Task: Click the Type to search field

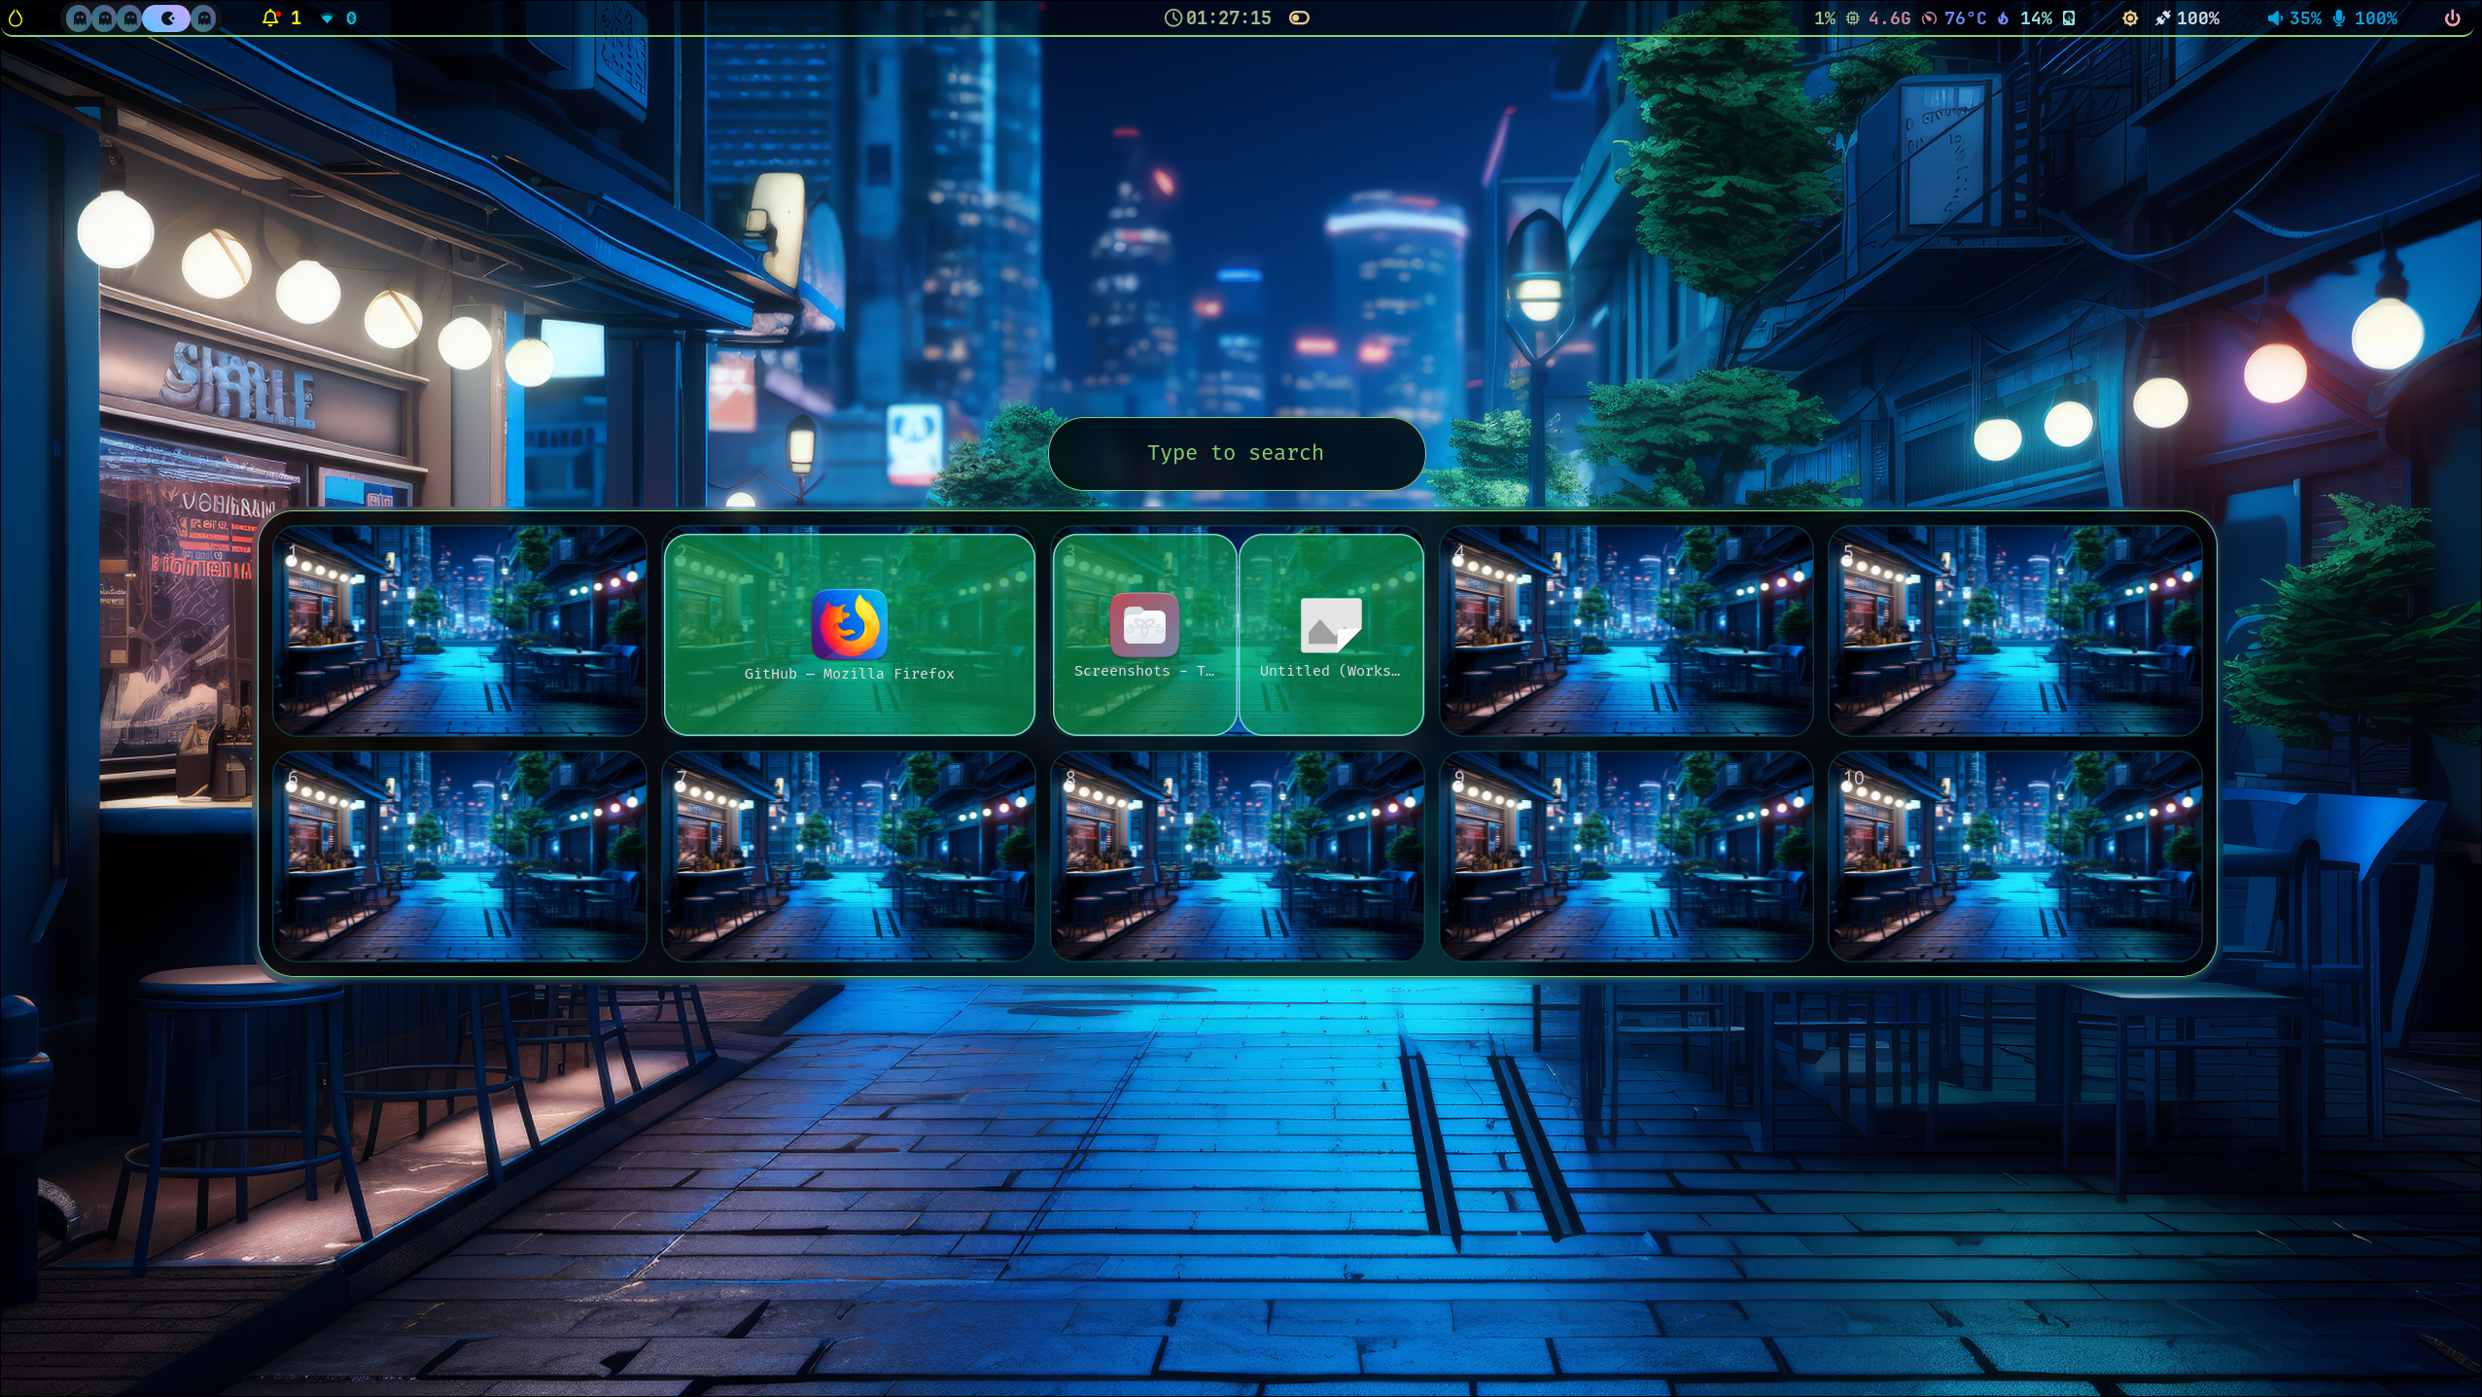Action: (x=1236, y=453)
